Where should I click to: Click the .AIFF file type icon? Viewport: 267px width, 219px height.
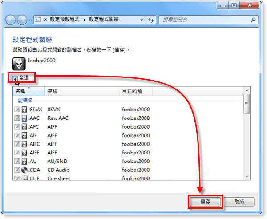24,153
